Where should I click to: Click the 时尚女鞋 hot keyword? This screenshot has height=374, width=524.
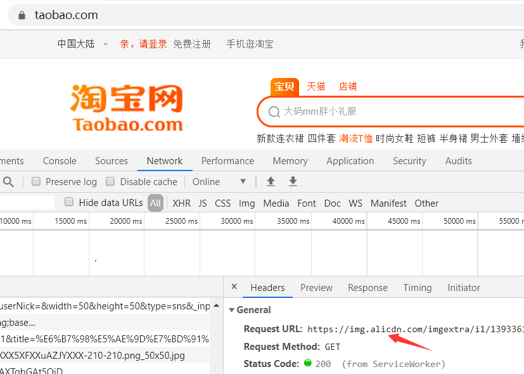coord(394,138)
